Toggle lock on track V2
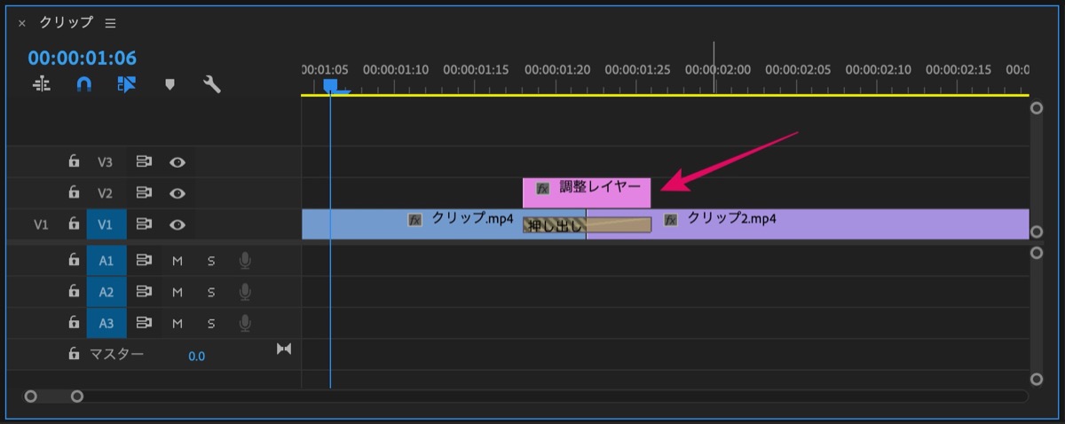 click(75, 193)
